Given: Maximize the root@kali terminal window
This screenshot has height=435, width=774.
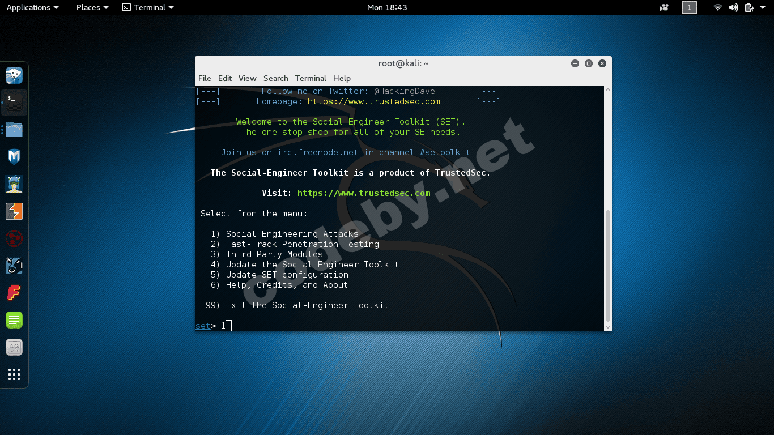Looking at the screenshot, I should tap(589, 63).
